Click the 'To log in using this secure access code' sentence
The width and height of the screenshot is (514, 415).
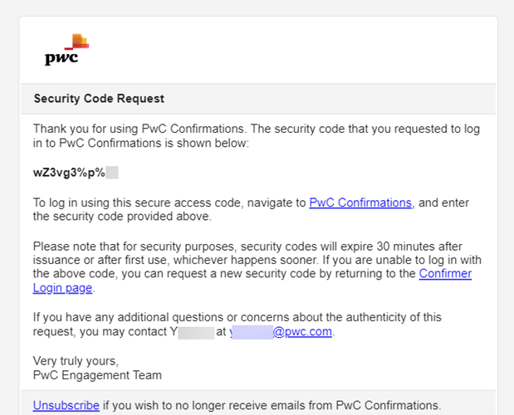251,210
